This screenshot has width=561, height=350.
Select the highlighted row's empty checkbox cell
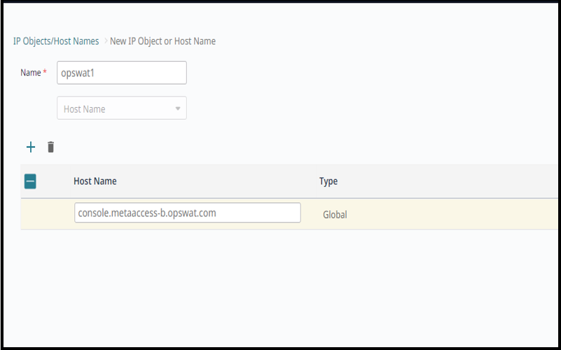(46, 213)
